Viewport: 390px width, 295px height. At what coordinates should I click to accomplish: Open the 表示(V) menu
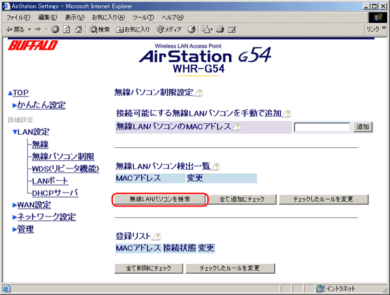[x=75, y=18]
